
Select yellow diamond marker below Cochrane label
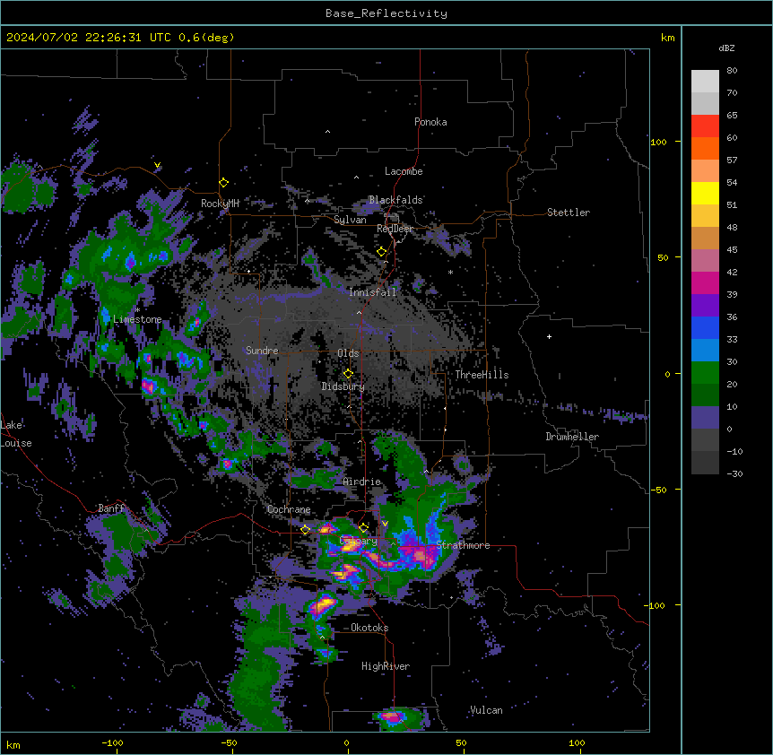pyautogui.click(x=305, y=530)
